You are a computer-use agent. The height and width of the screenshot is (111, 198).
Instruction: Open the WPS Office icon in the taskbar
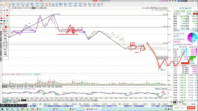point(32,109)
